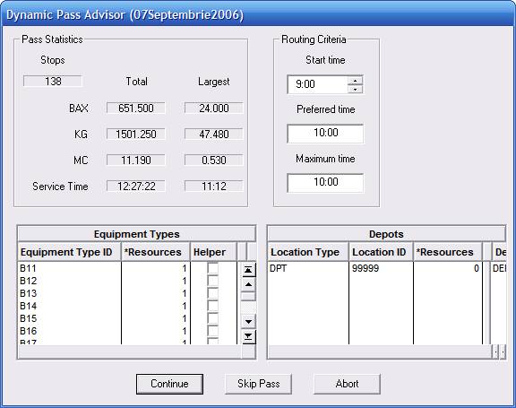Select depot Location ID 99999
This screenshot has height=408, width=516.
pos(381,268)
